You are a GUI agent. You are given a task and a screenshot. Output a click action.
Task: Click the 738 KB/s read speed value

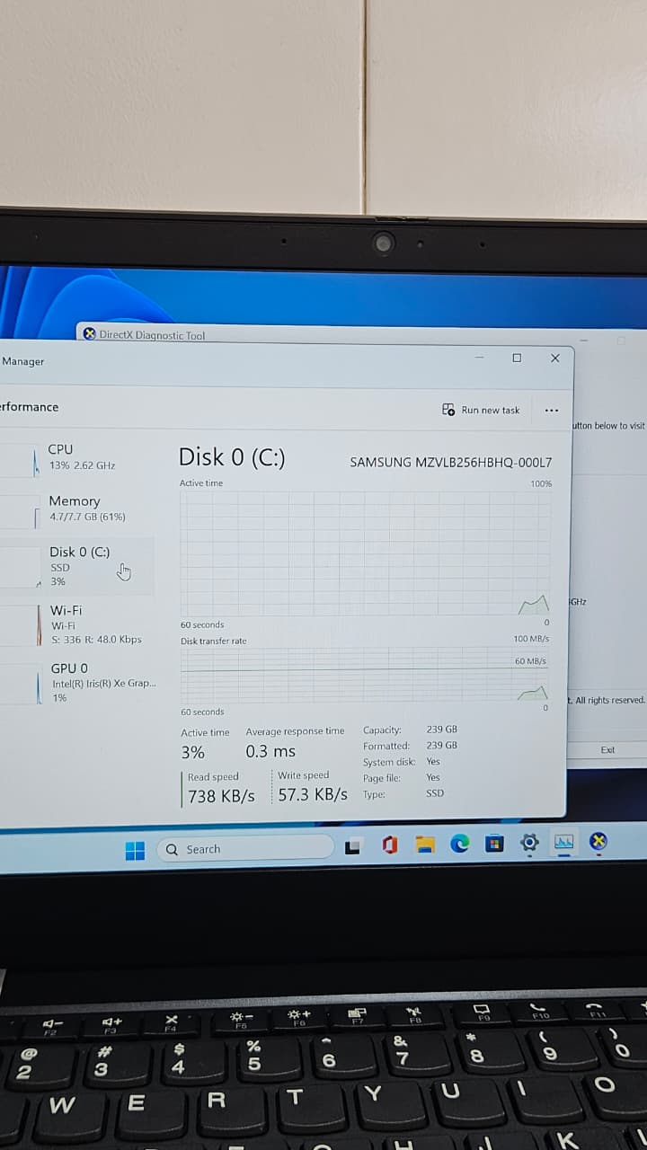coord(221,796)
